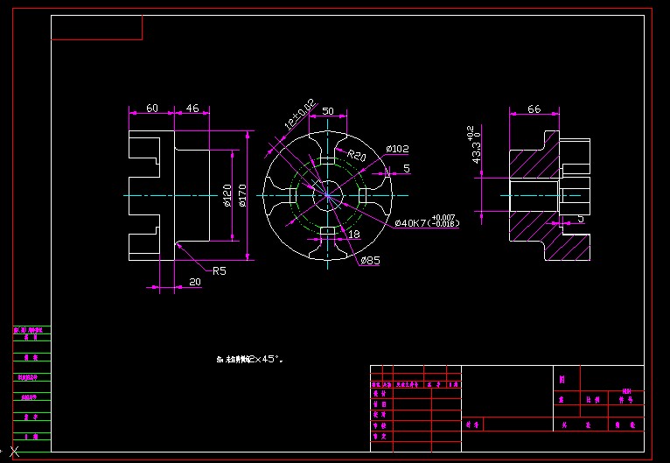Select the 66 dimension in section view
This screenshot has height=463, width=670.
[534, 109]
